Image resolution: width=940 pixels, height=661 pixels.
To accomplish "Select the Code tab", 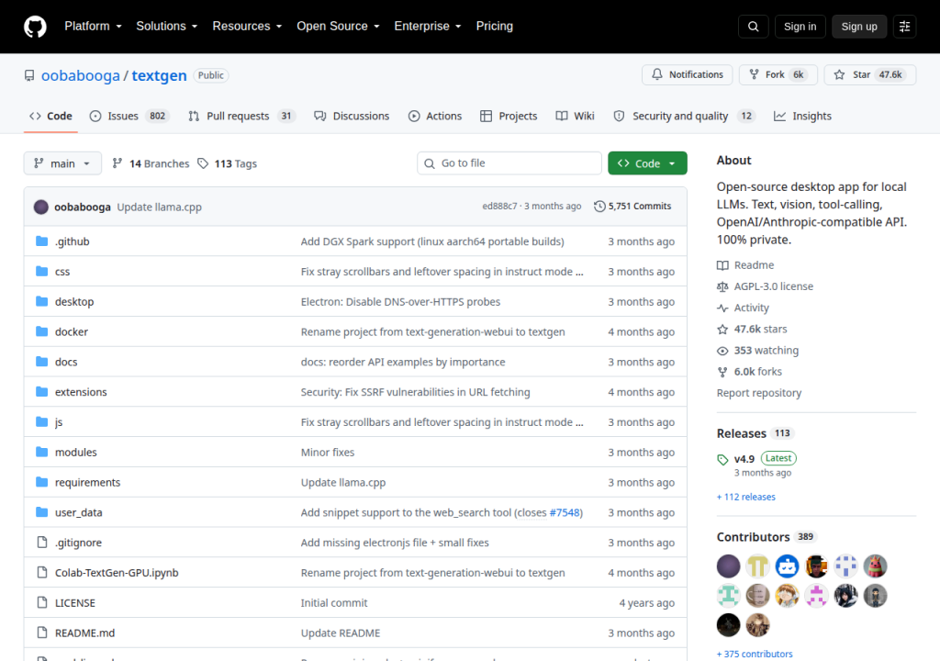I will (51, 116).
